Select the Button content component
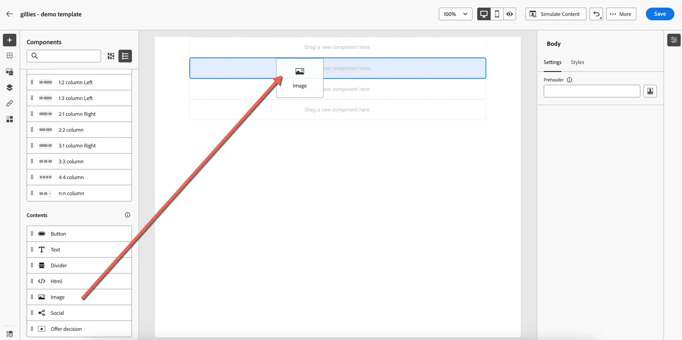Viewport: 682px width, 340px height. coord(79,234)
